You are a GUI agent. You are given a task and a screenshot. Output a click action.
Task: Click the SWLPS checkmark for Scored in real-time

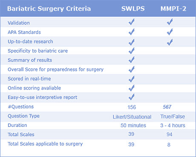pyautogui.click(x=132, y=79)
